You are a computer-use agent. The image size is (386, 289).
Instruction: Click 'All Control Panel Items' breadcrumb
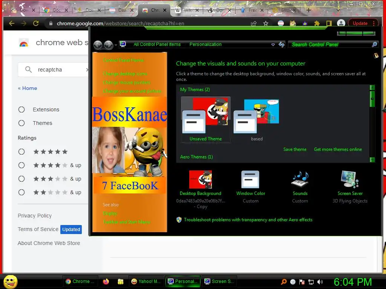tap(157, 44)
